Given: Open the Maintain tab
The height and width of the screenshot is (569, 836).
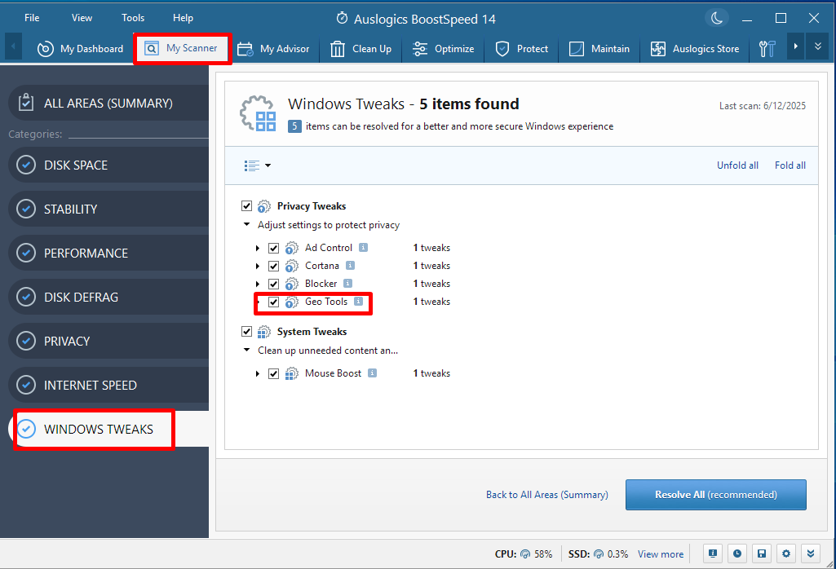Looking at the screenshot, I should tap(599, 48).
